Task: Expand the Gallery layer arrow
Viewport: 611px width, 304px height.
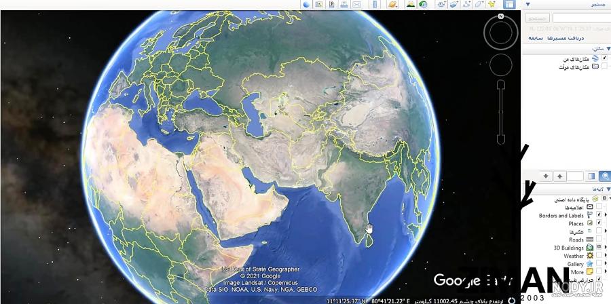Action: point(606,264)
